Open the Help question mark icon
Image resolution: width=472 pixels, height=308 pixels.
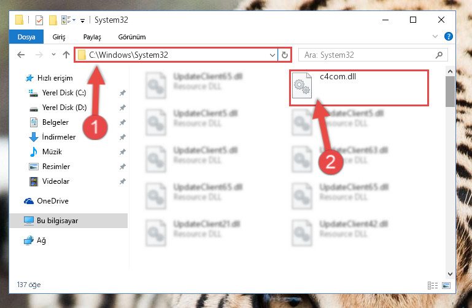(x=448, y=36)
